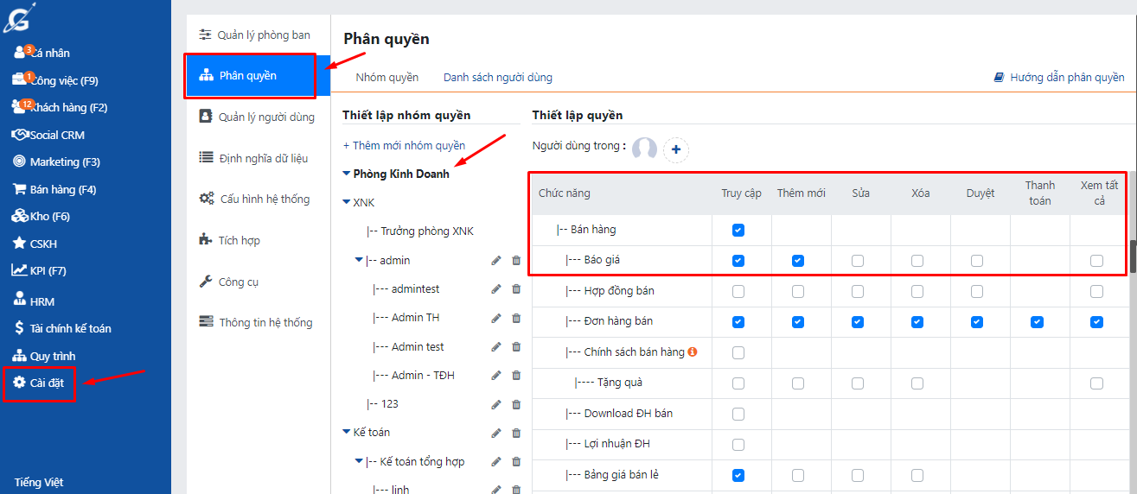Collapse the Phòng Kinh Doanh group

click(x=347, y=174)
